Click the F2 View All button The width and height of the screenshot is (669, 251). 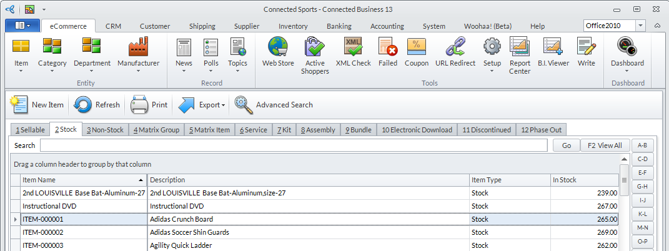pos(605,145)
